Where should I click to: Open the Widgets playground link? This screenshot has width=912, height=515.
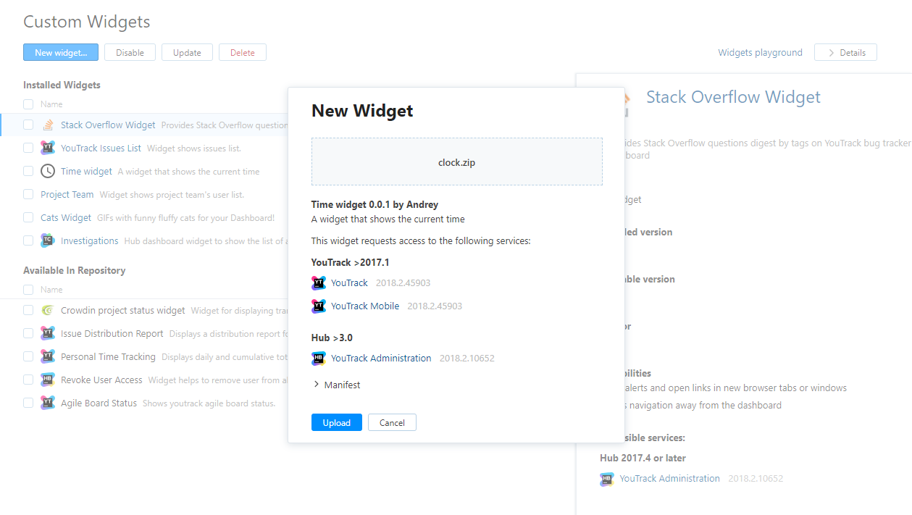[x=760, y=53]
